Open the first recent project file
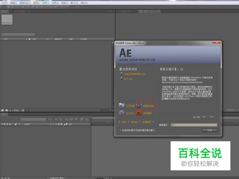Screen dimensions: 239x179 click(x=134, y=74)
